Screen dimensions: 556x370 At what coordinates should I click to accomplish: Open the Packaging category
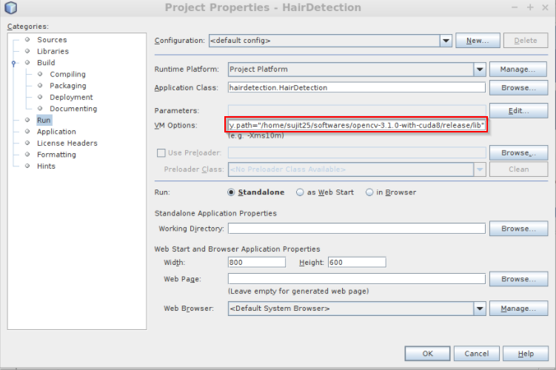point(67,86)
